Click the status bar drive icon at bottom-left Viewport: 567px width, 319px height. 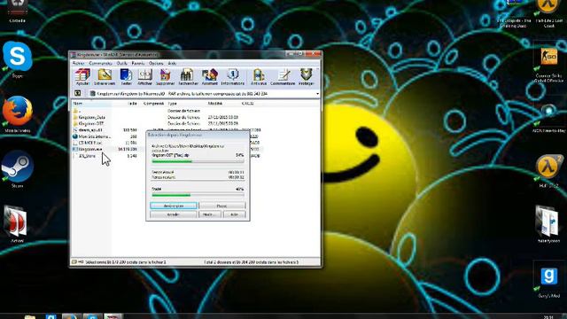pyautogui.click(x=74, y=262)
